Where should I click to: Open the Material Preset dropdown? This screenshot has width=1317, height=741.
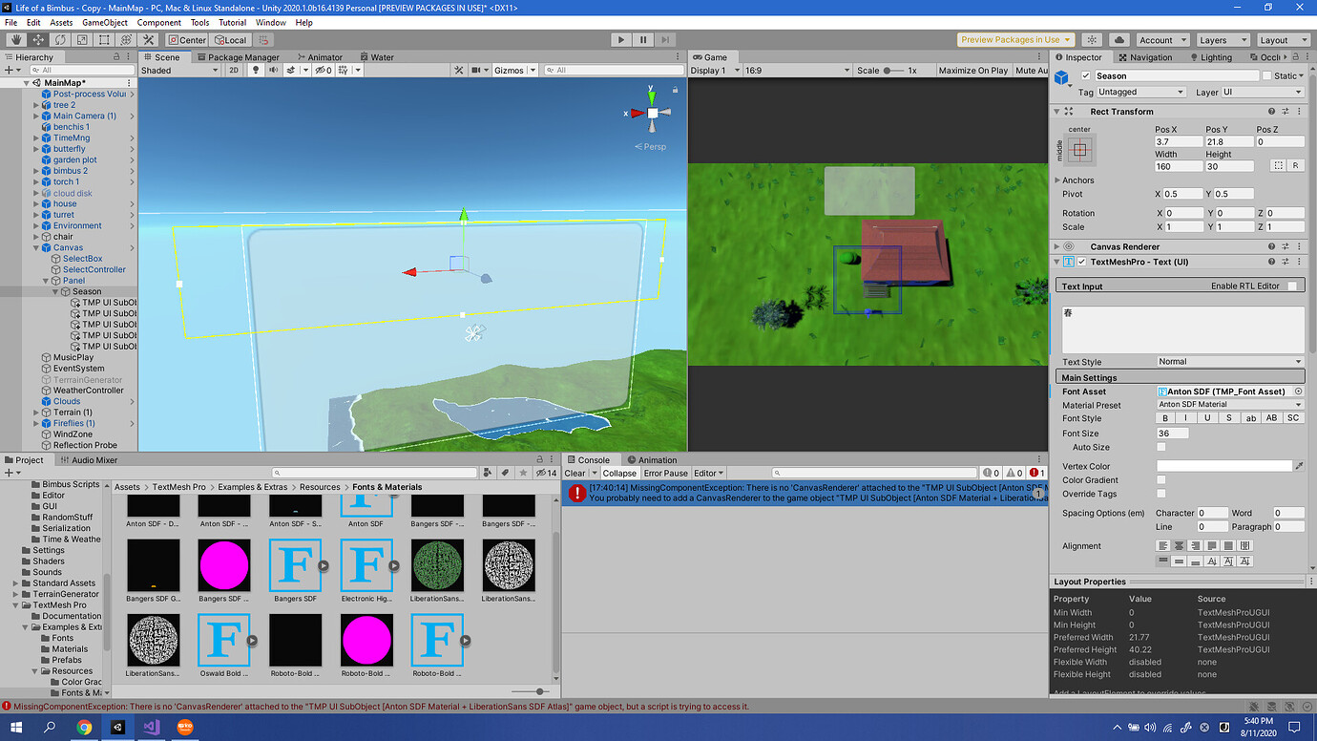tap(1229, 404)
